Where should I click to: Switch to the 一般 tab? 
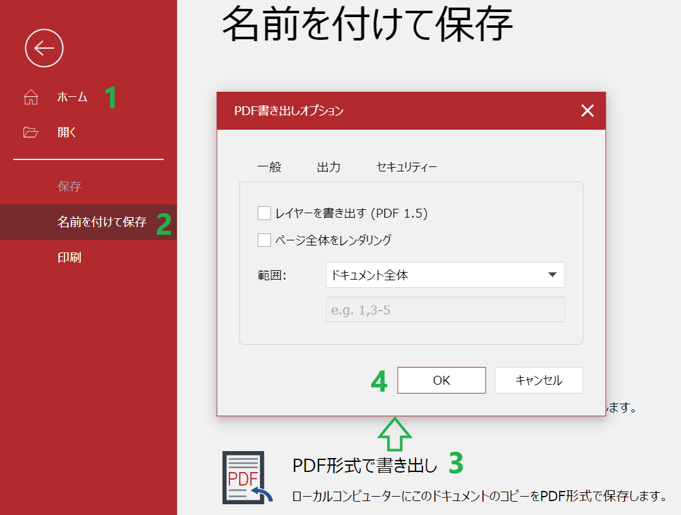pyautogui.click(x=269, y=167)
